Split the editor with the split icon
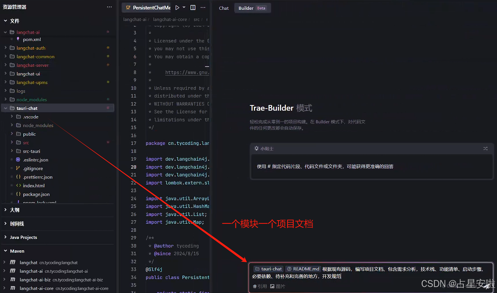 click(193, 7)
